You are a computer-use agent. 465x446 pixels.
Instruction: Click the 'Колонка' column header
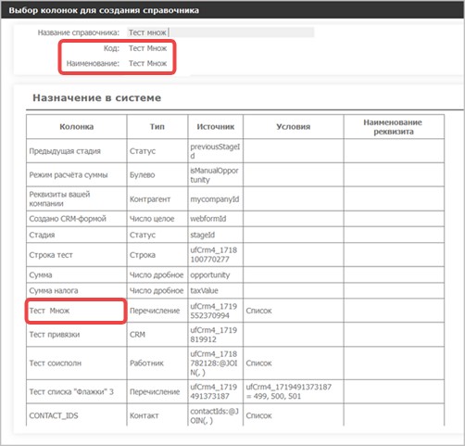point(77,127)
